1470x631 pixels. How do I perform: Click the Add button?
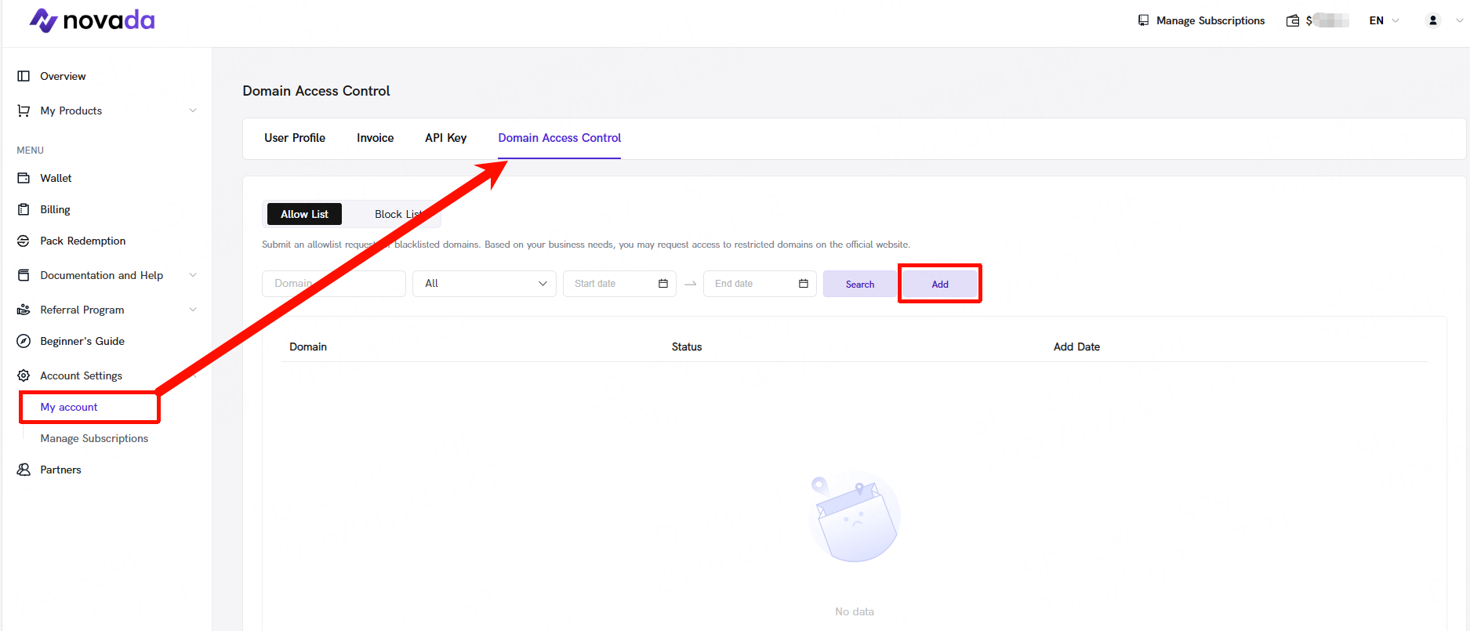(939, 284)
